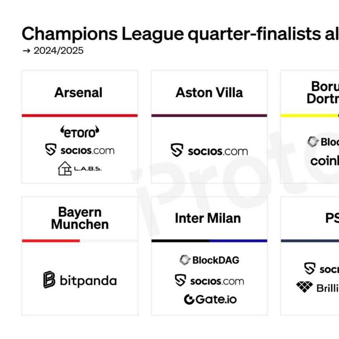Click the BlockDAG cube icon under Dortmund

(313, 142)
